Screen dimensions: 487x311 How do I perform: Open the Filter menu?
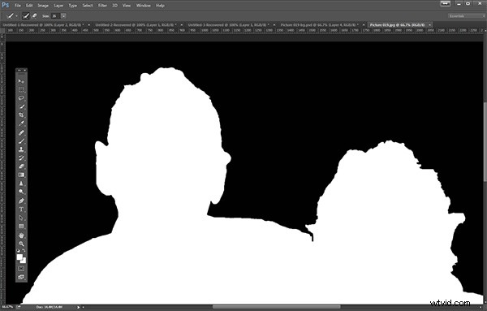tap(102, 6)
